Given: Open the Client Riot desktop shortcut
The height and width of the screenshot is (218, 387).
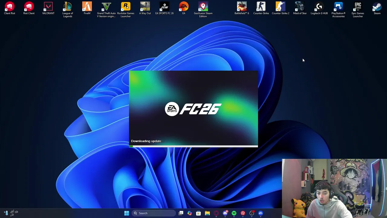Looking at the screenshot, I should [x=10, y=8].
